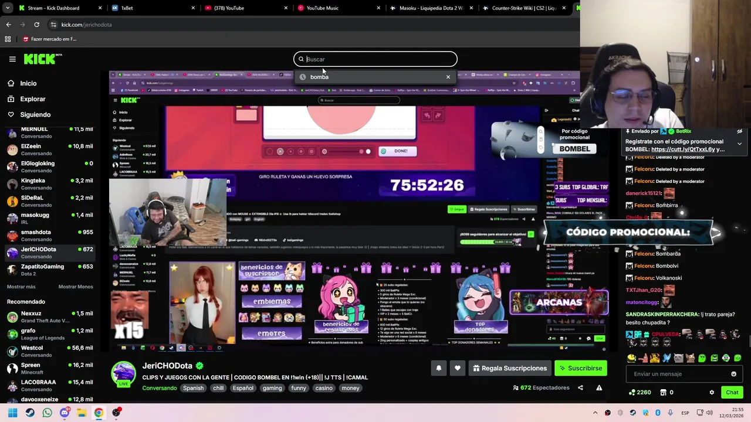This screenshot has height=422, width=751.
Task: Expand the pinned chat message chevron
Action: [739, 144]
